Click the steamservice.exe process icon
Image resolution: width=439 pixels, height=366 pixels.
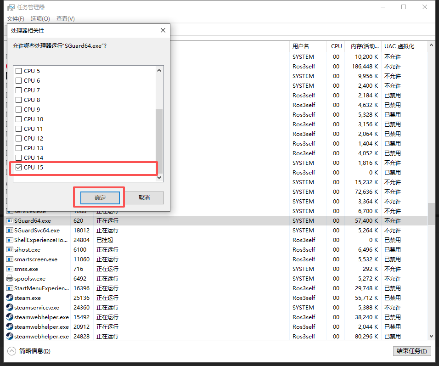(10, 307)
